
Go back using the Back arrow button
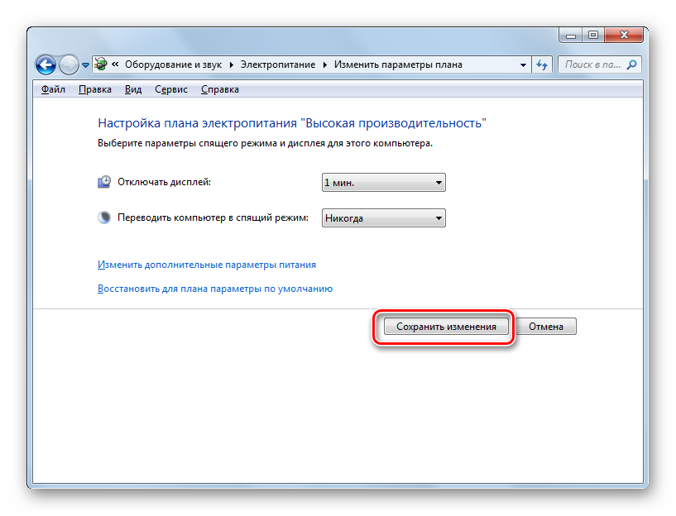46,64
